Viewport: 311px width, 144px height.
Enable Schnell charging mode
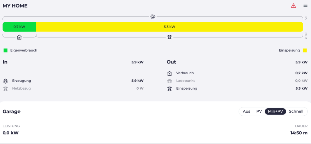pos(296,111)
